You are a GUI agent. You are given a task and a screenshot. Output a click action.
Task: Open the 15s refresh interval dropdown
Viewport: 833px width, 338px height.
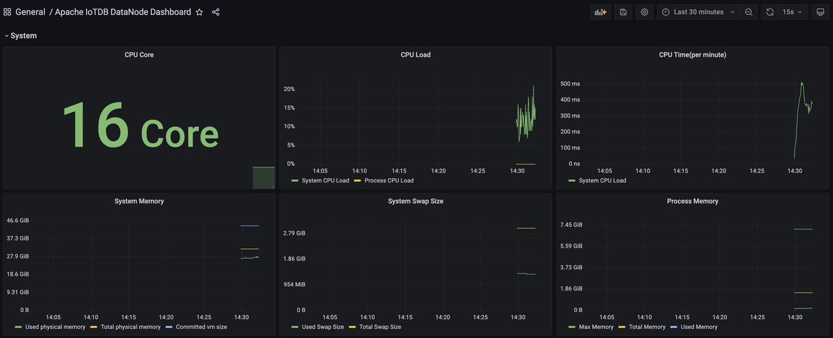click(792, 12)
